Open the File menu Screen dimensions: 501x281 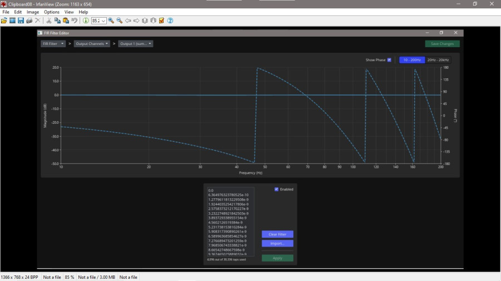tap(6, 12)
